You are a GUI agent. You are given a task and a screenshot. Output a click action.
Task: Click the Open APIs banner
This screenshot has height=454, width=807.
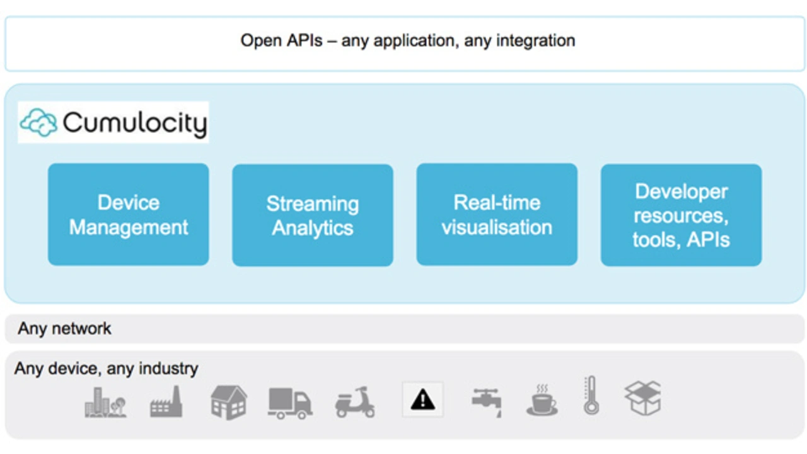(x=407, y=42)
